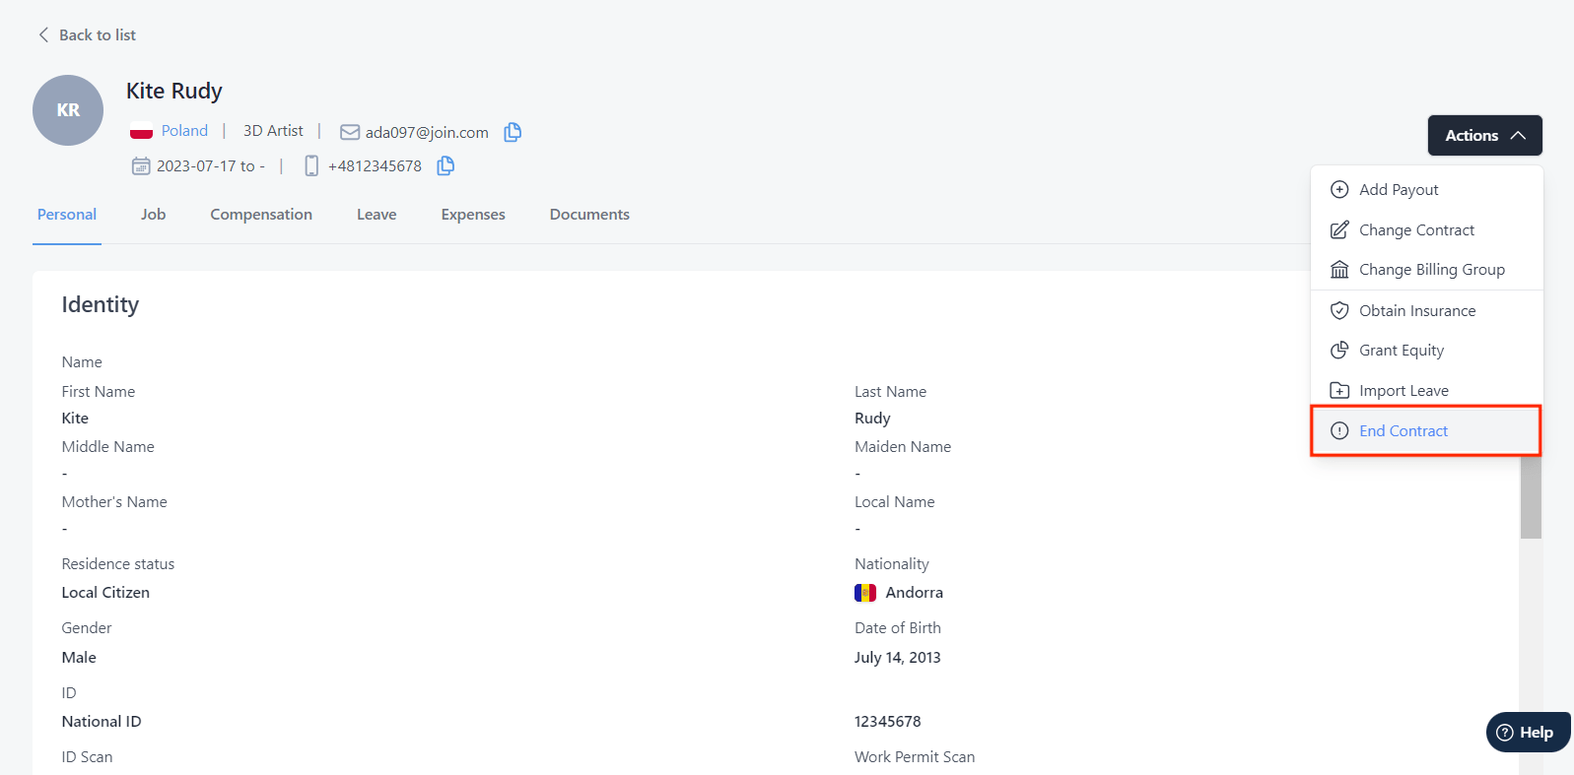Click the National ID number 12345678
Viewport: 1574px width, 775px height.
click(888, 722)
